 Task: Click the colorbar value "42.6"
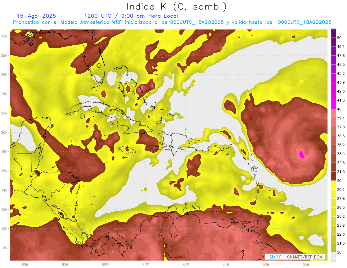[x=341, y=91]
